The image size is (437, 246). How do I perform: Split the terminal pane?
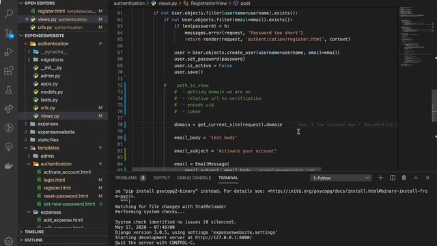tap(393, 178)
